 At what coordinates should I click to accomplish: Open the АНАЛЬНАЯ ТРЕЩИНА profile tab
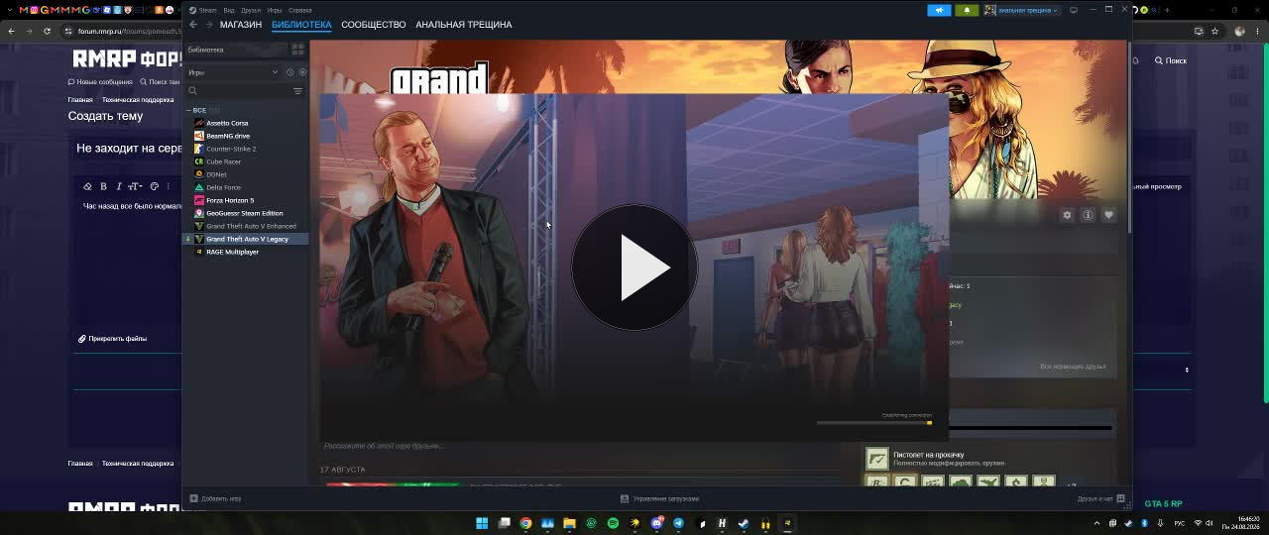pyautogui.click(x=464, y=25)
